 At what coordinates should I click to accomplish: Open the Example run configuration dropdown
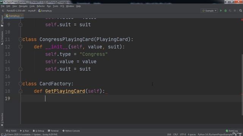tap(209, 11)
